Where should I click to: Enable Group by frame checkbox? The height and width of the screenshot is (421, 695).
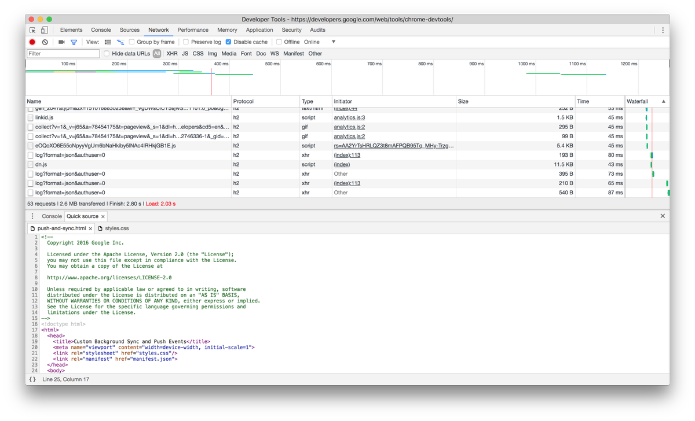132,42
